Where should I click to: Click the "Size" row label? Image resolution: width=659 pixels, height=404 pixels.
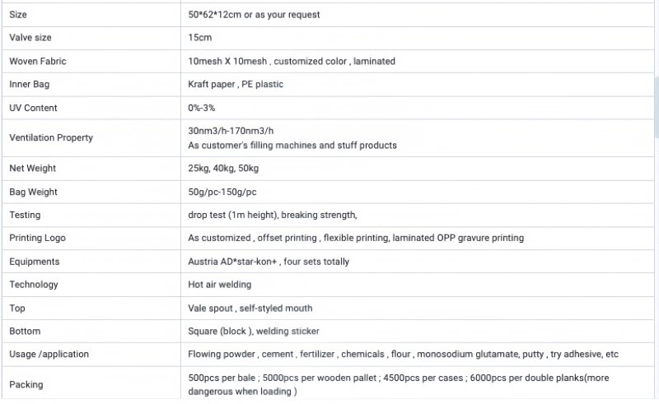(x=19, y=15)
